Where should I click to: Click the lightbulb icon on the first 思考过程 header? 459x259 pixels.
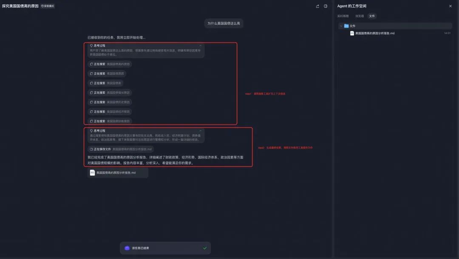(91, 45)
